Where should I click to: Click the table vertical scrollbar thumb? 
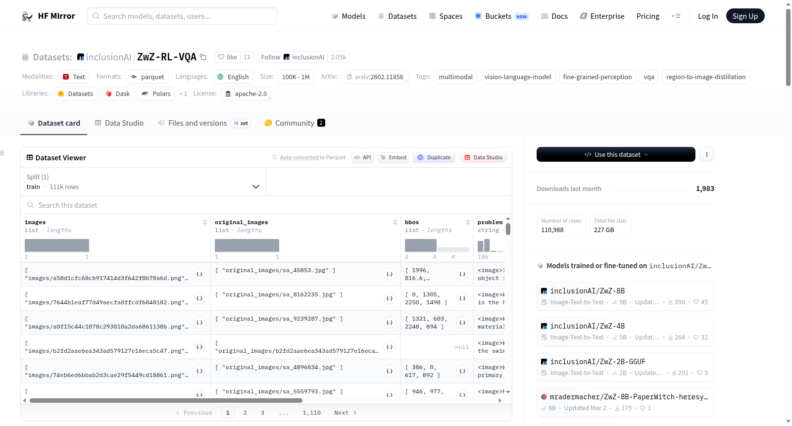click(508, 229)
